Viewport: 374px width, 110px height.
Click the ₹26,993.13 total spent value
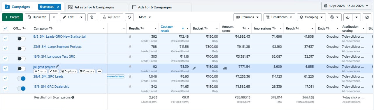tap(243, 98)
